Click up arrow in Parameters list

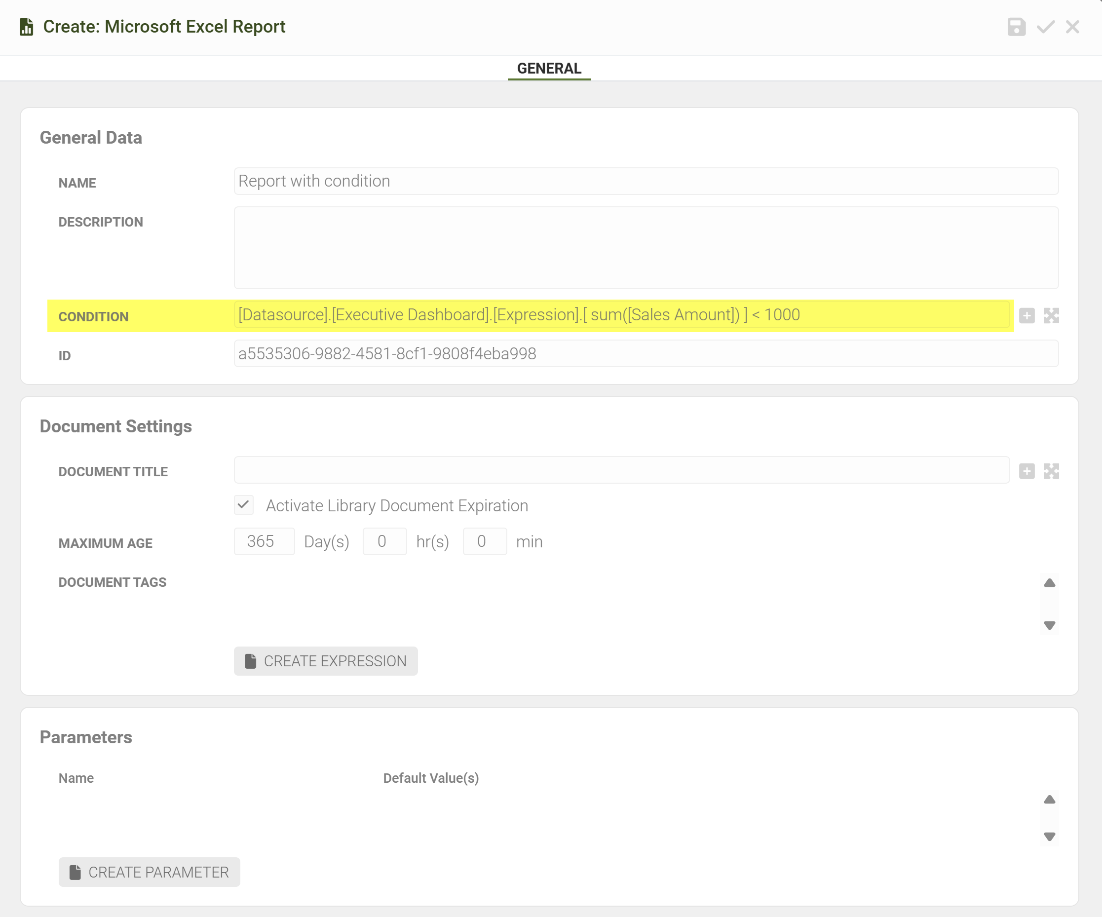click(x=1049, y=800)
